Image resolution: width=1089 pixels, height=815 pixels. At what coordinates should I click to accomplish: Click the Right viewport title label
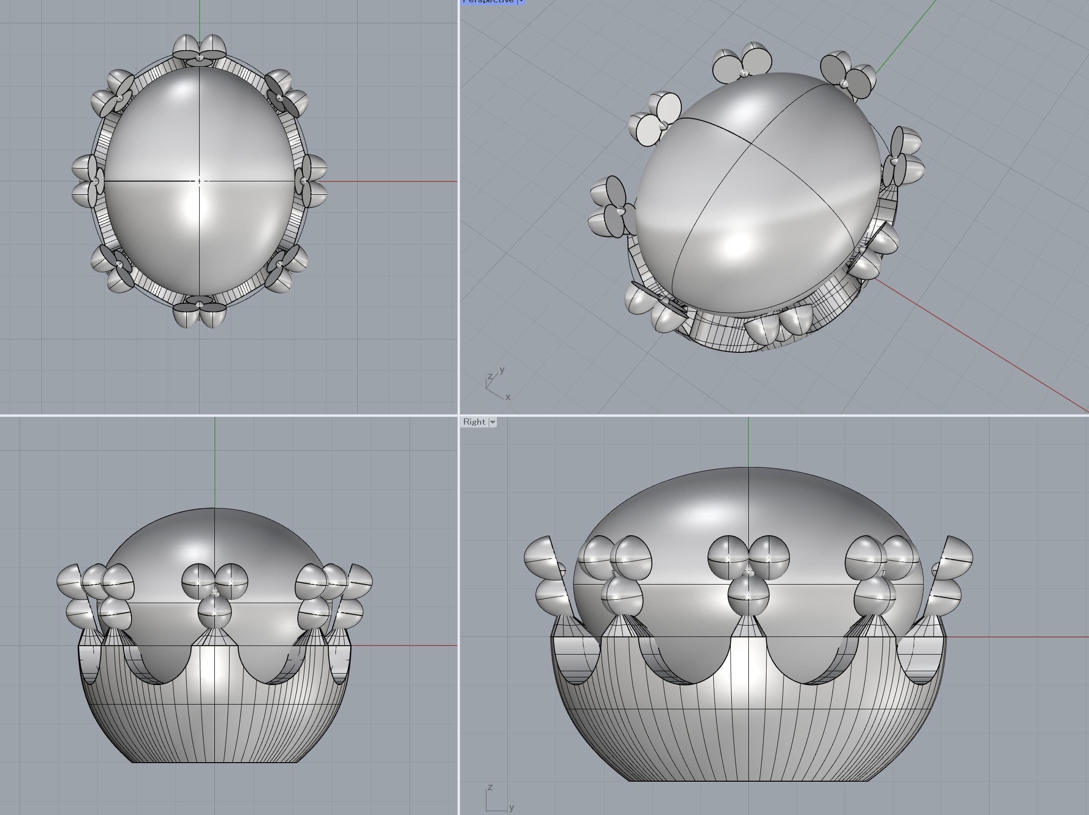coord(474,422)
